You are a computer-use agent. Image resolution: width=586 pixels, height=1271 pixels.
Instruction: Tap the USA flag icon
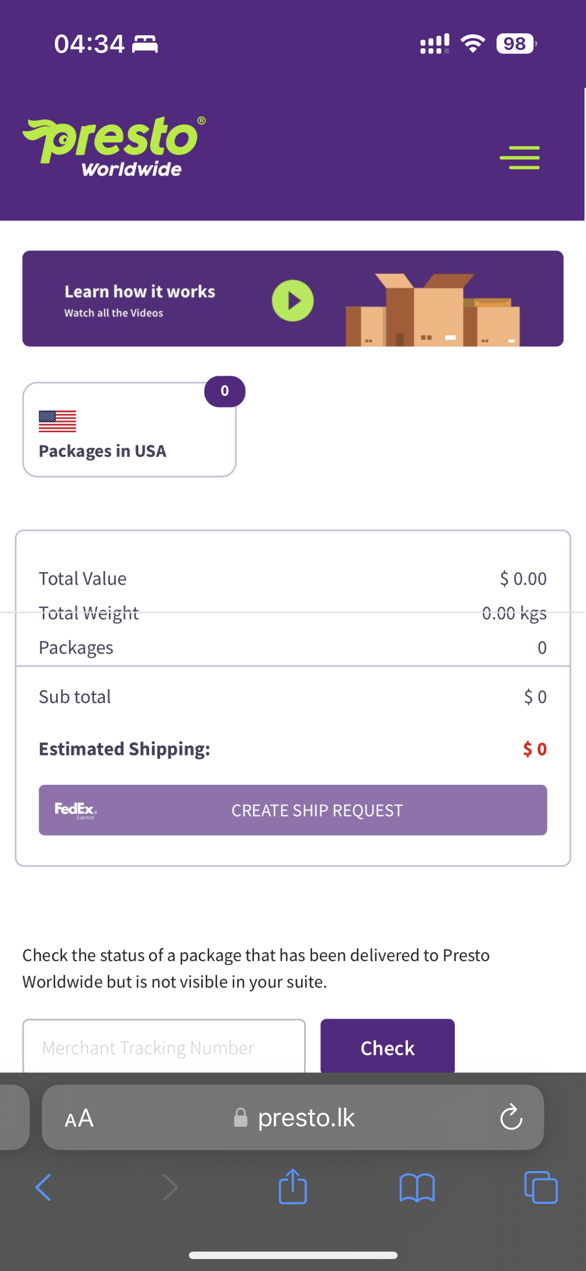(58, 421)
